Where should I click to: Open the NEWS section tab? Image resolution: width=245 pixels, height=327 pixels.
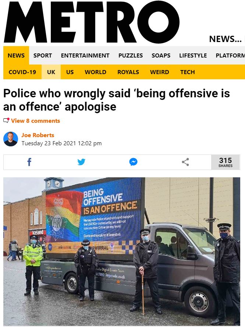[16, 55]
